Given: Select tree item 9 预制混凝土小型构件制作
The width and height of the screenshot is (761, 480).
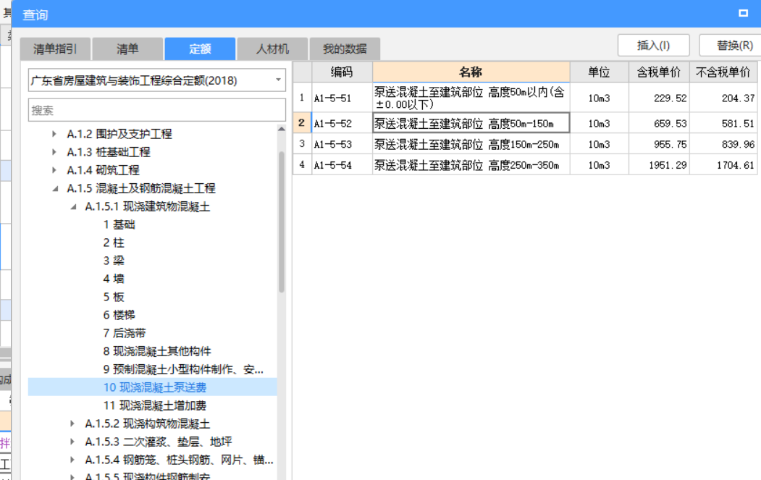Looking at the screenshot, I should point(183,369).
